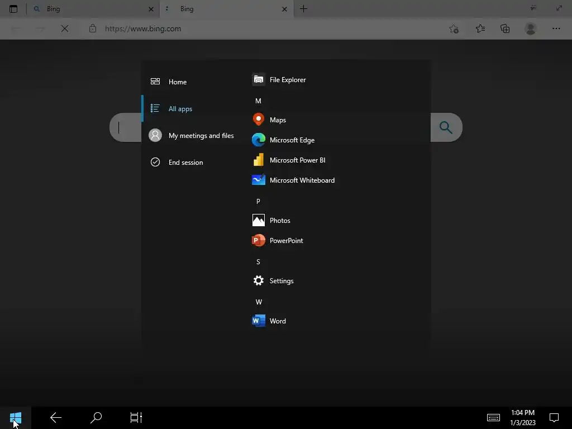Image resolution: width=572 pixels, height=429 pixels.
Task: Open taskbar Search
Action: 96,417
